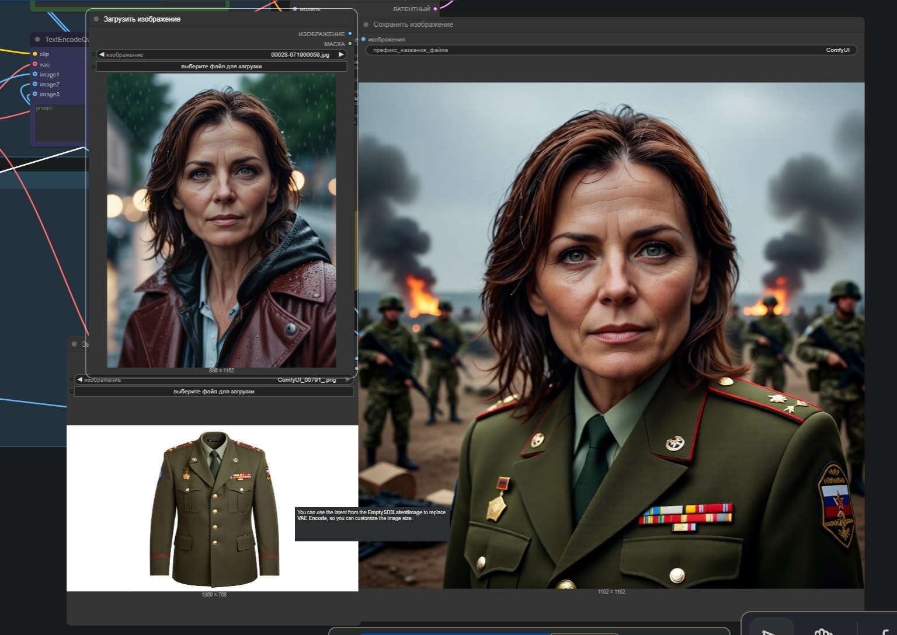The image size is (897, 635).
Task: Click the префикс_названия_файла text field
Action: (611, 50)
